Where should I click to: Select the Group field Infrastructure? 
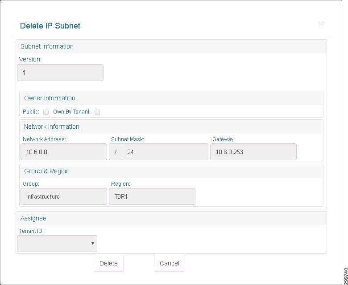point(64,196)
